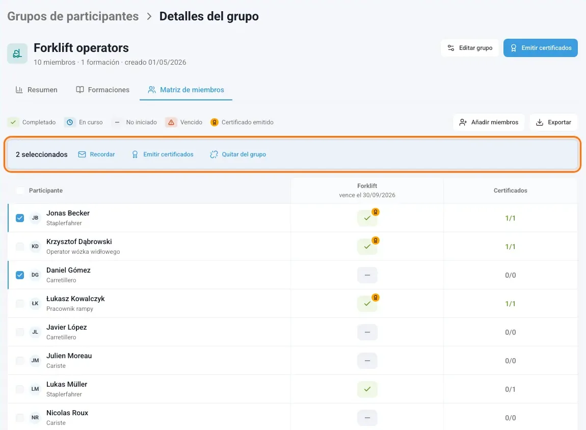Open the Resumen tab

[x=36, y=90]
